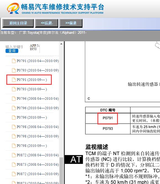The width and height of the screenshot is (160, 184).
Task: Open page icon for P0791 (2010/09— )
Action: tap(14, 80)
